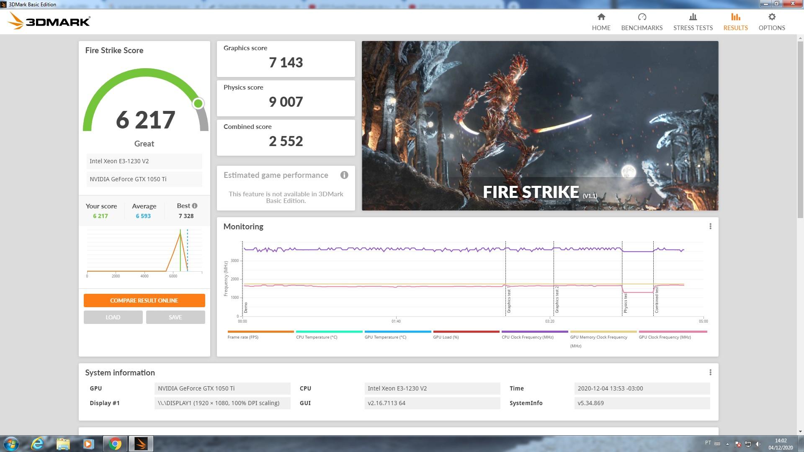Toggle GPU Load (%) legend series
This screenshot has height=452, width=804.
[x=466, y=335]
